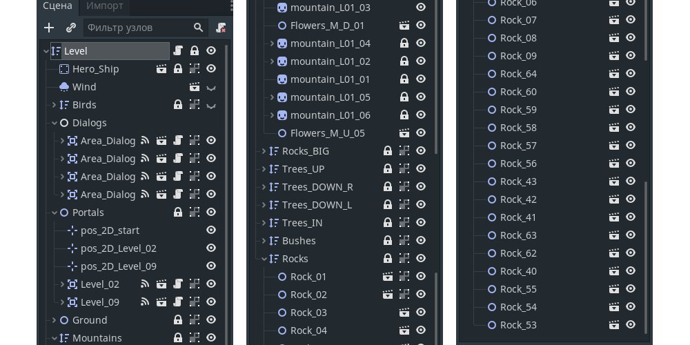
Task: Expand the Ground node
Action: point(54,320)
